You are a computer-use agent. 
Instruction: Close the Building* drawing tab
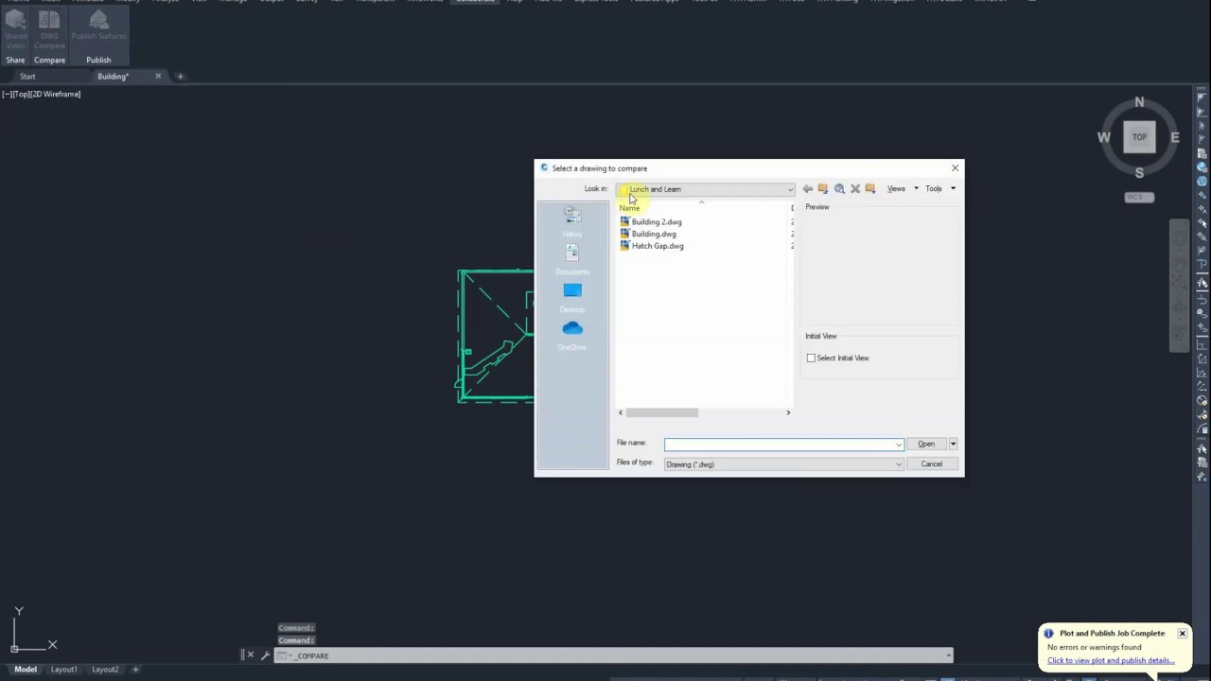tap(158, 77)
